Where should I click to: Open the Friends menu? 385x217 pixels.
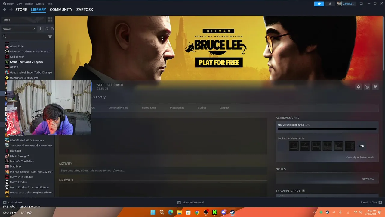(x=29, y=4)
